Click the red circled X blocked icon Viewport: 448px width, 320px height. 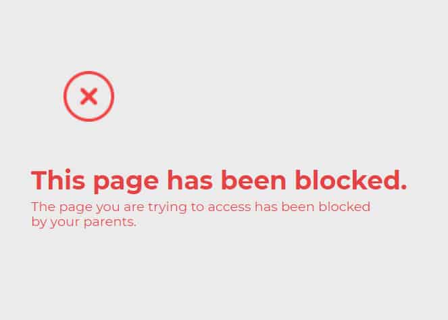point(89,96)
